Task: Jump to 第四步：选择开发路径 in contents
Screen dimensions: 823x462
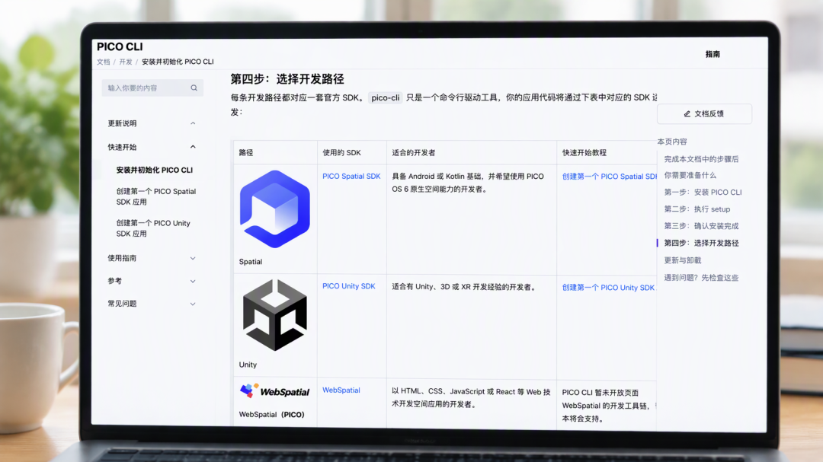Action: coord(701,243)
